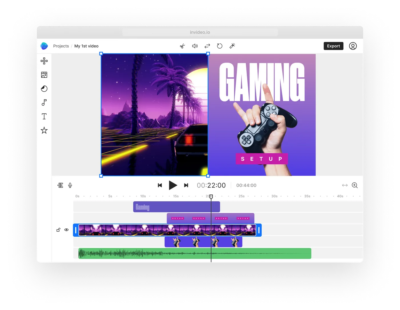Click the invideo.io browser tab

pos(200,32)
